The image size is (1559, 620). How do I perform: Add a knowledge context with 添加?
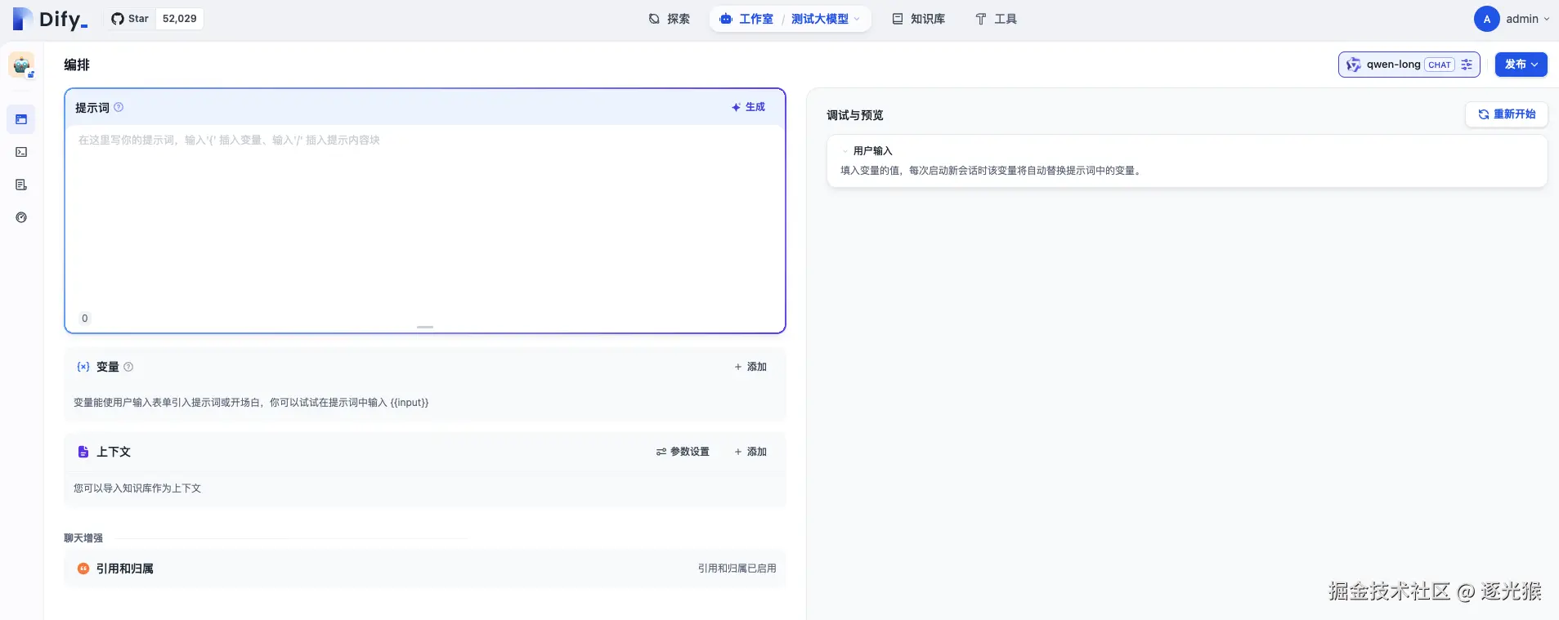click(750, 452)
